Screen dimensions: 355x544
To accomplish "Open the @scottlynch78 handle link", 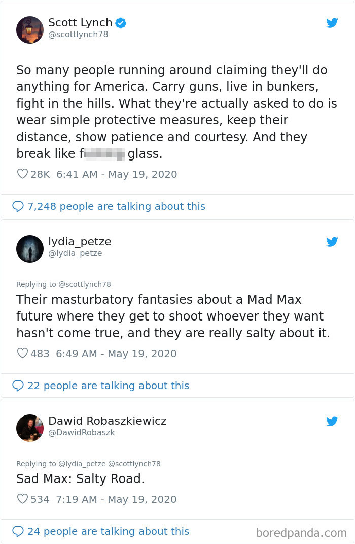I will pos(78,35).
